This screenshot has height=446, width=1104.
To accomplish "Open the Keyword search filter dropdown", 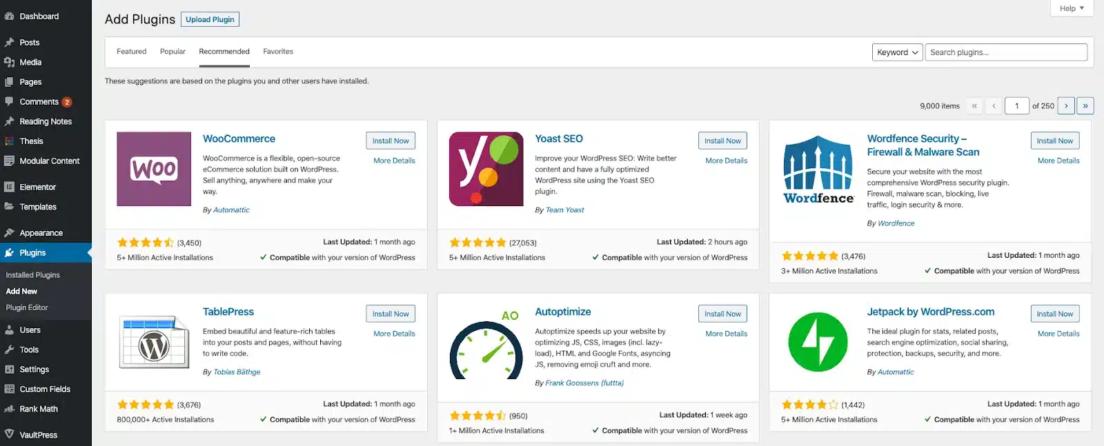I will coord(897,52).
